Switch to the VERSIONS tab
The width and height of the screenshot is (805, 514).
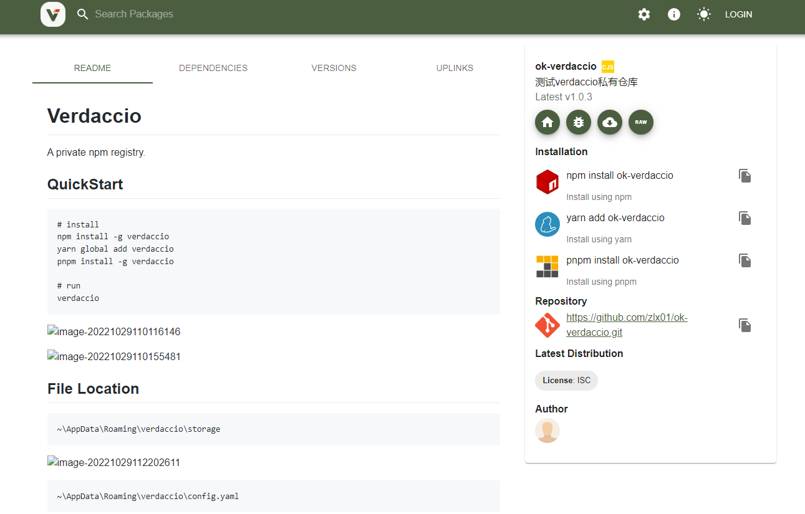pyautogui.click(x=334, y=68)
